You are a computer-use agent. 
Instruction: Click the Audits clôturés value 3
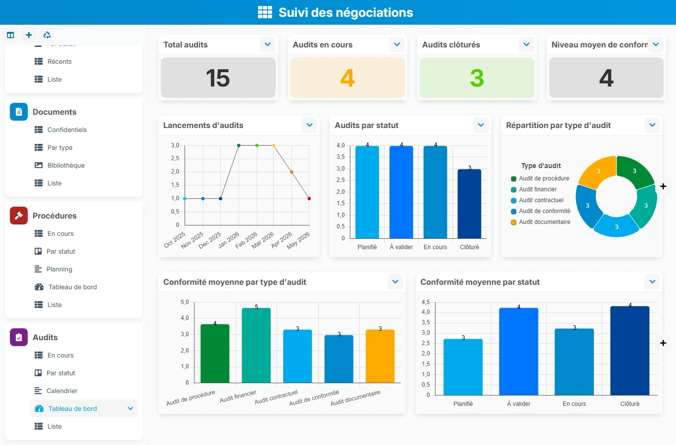coord(477,78)
